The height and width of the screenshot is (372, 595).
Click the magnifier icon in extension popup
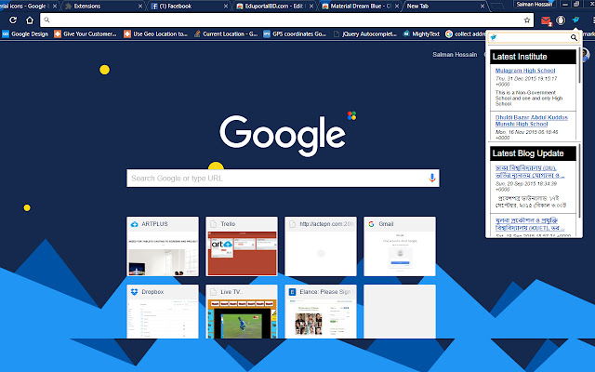574,37
